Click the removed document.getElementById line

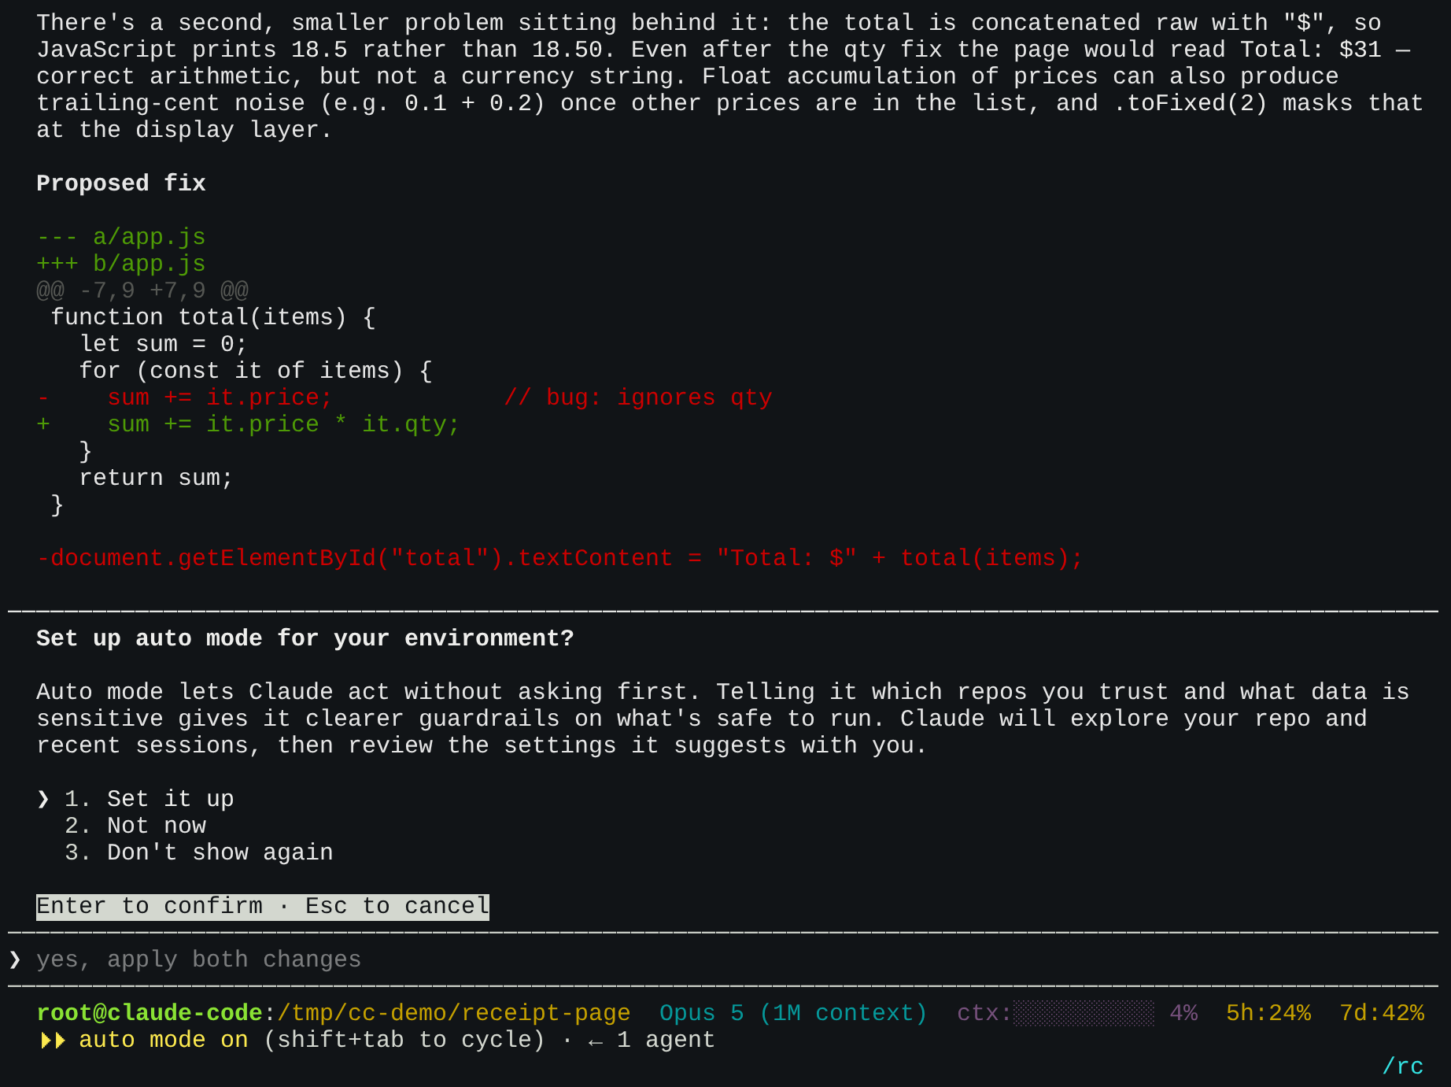pyautogui.click(x=560, y=558)
